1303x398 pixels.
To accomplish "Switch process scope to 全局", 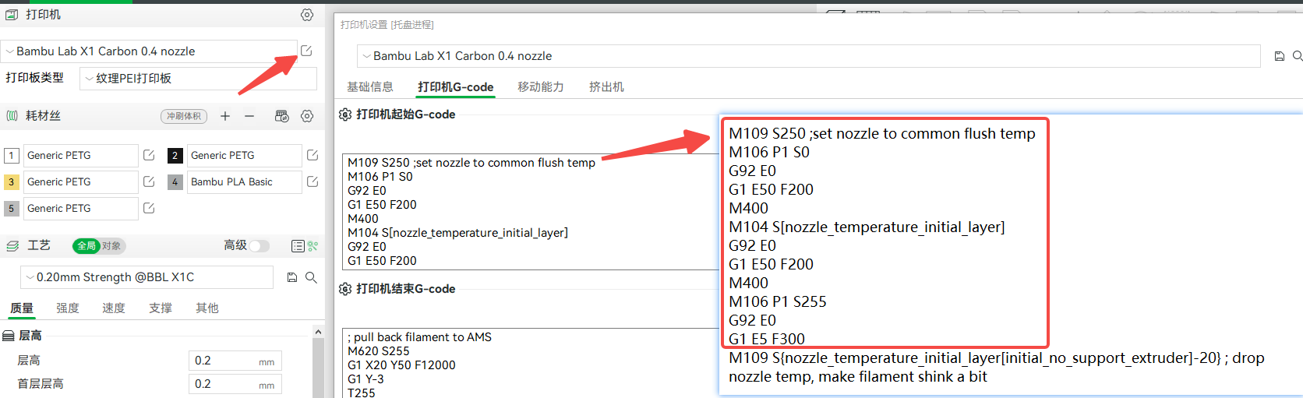I will tap(86, 246).
